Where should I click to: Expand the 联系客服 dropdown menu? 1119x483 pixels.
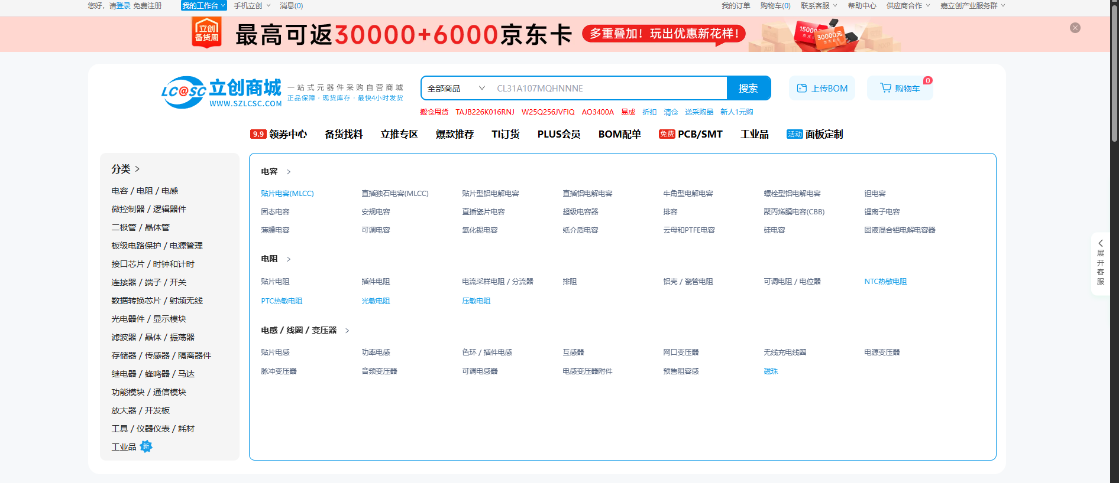[x=819, y=5]
